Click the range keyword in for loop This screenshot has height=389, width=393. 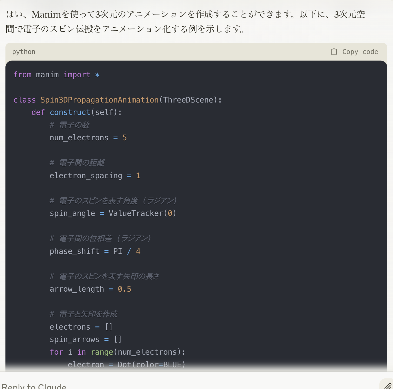102,352
